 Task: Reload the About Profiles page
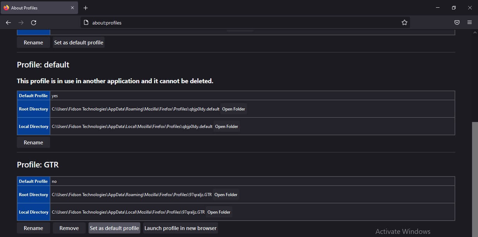click(34, 22)
